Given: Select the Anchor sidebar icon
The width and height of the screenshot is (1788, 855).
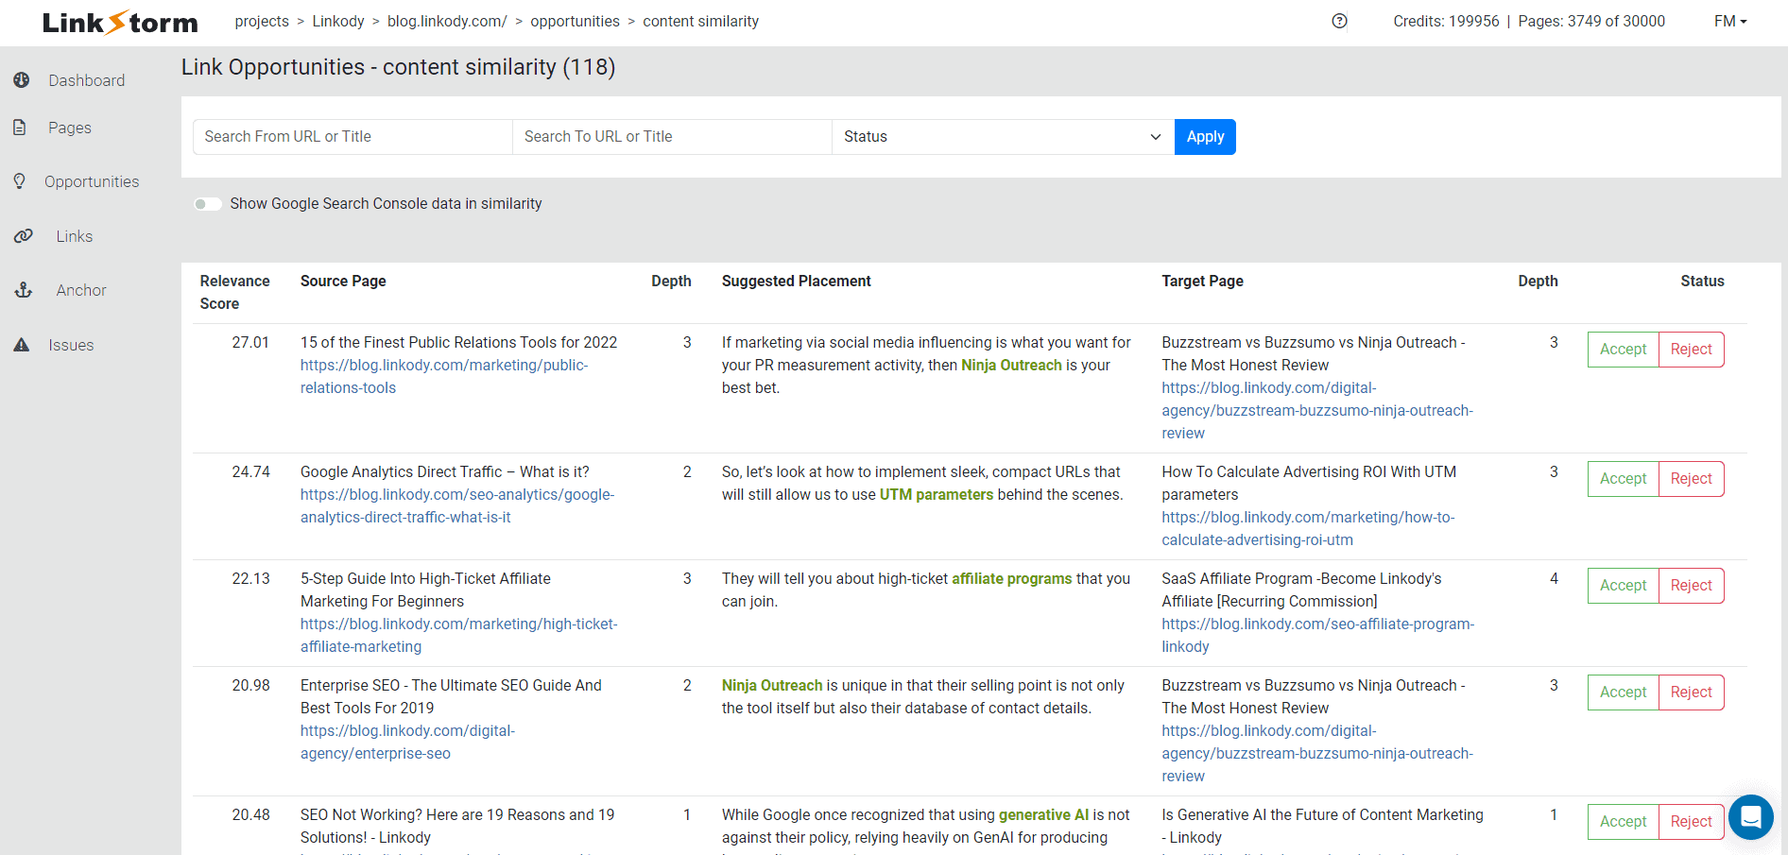Looking at the screenshot, I should point(23,290).
